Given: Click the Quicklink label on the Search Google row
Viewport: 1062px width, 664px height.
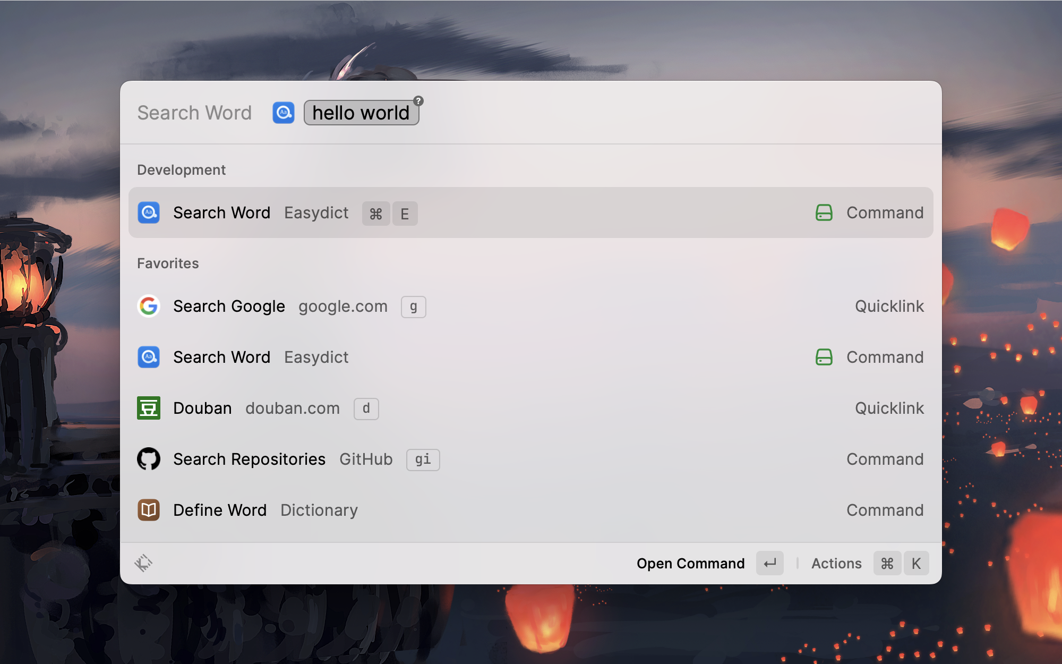Looking at the screenshot, I should [889, 306].
